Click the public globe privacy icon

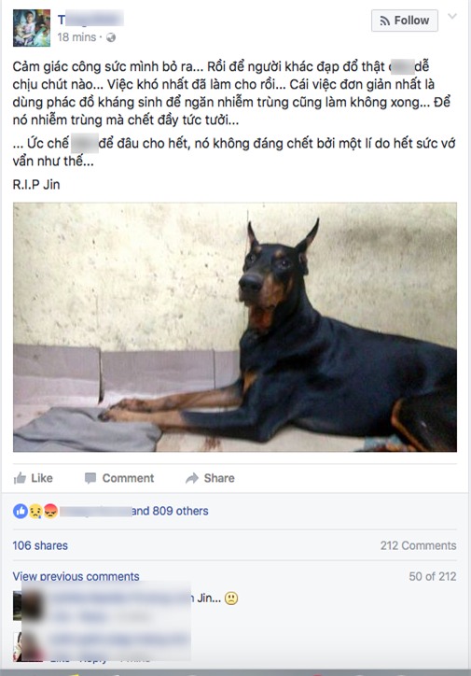tap(111, 37)
